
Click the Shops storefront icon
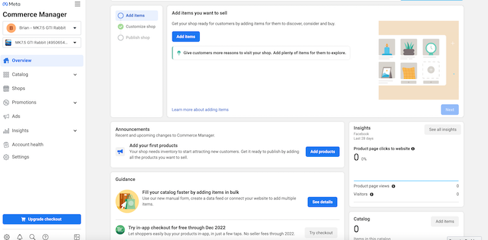point(6,88)
